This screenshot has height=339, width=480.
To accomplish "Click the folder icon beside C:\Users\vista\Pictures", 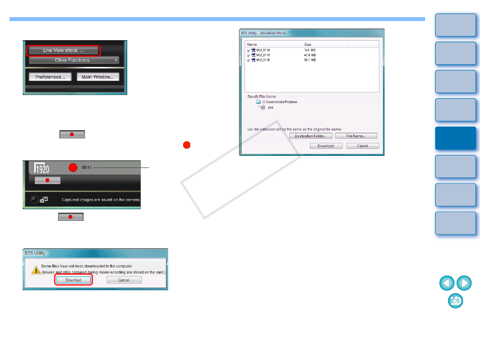I will point(259,102).
